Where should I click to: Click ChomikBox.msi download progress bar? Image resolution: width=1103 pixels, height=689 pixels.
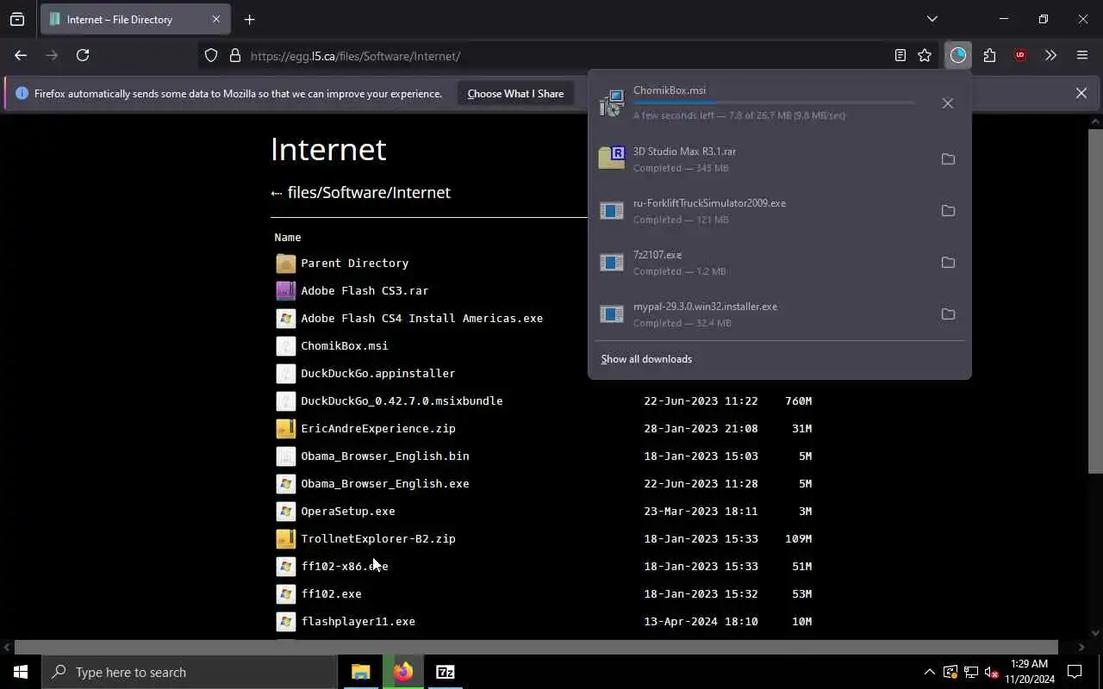774,102
